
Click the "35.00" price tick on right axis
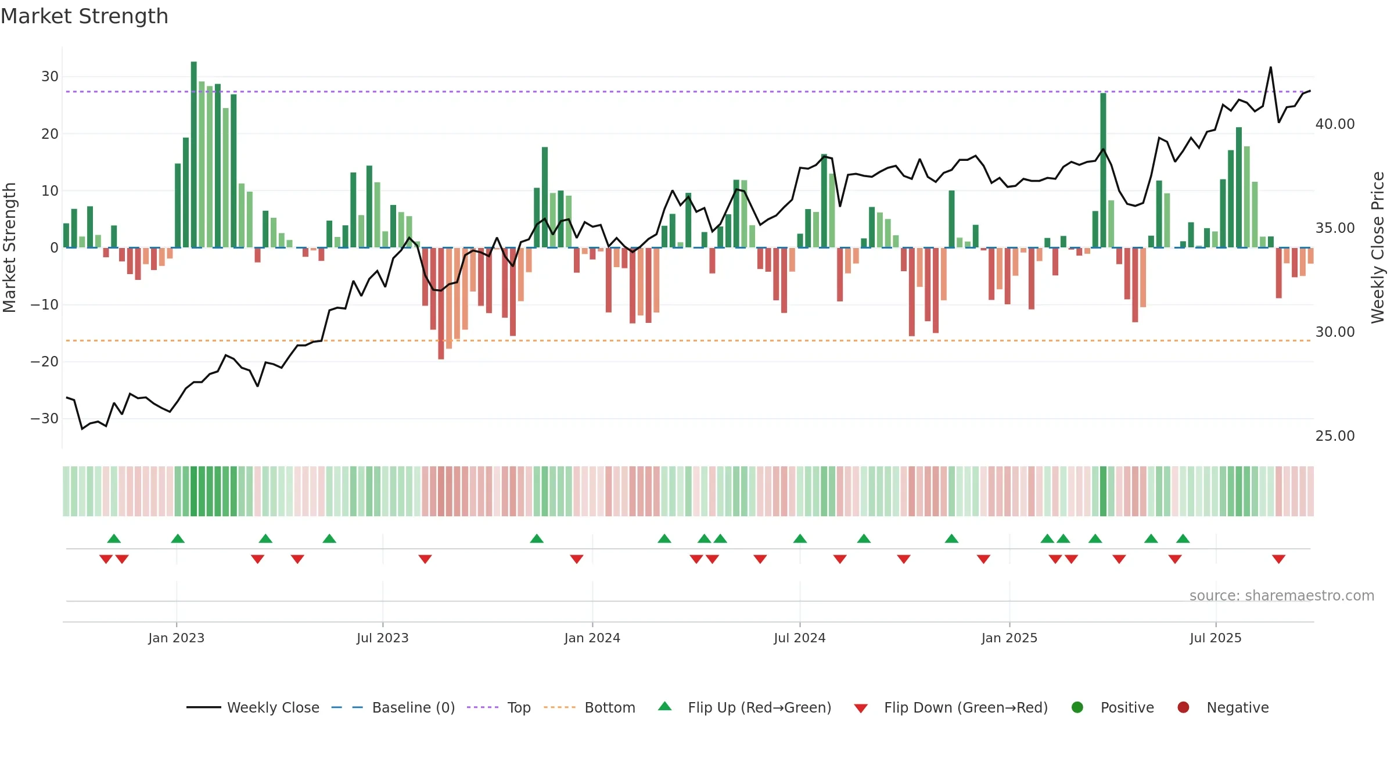[x=1335, y=228]
